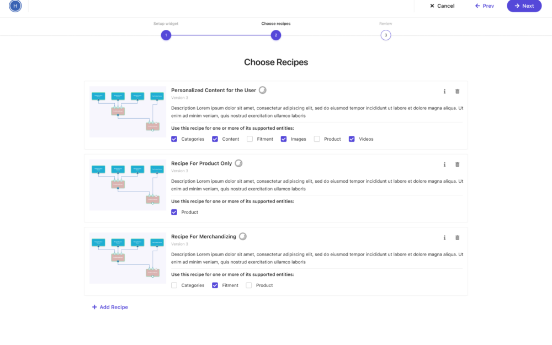Enable Fitment checkbox in Personalized Content recipe

[250, 139]
